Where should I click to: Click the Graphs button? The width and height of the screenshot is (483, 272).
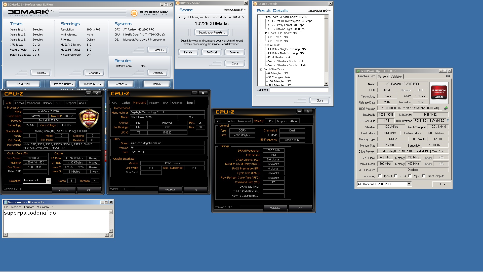coord(121,84)
